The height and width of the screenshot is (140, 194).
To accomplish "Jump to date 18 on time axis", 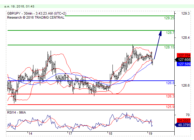I will pos(110,133).
